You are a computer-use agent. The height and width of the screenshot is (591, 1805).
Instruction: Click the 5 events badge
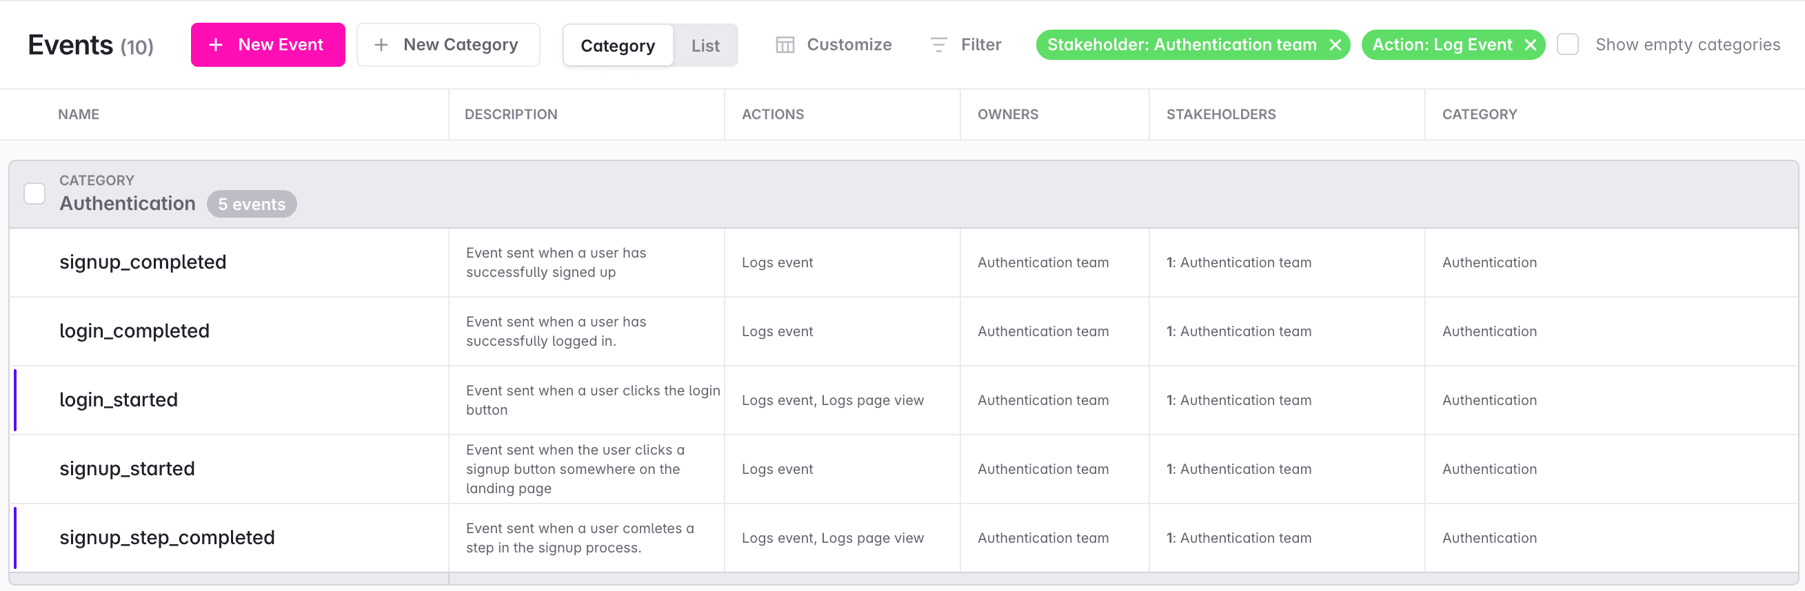click(x=252, y=204)
